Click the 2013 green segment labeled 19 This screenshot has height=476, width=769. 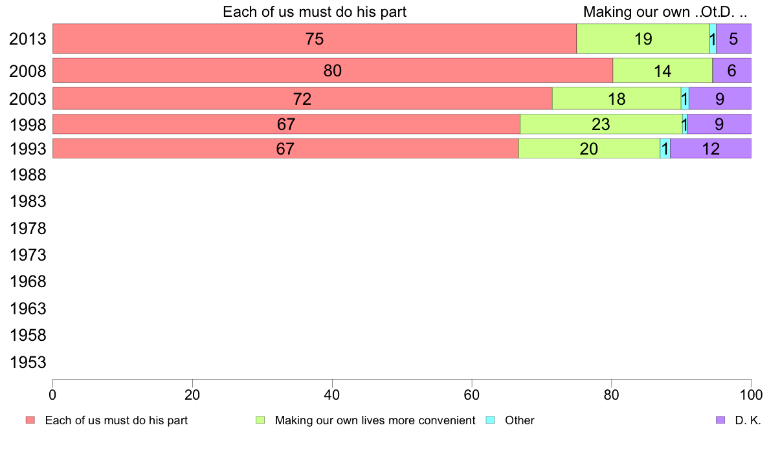pos(643,39)
